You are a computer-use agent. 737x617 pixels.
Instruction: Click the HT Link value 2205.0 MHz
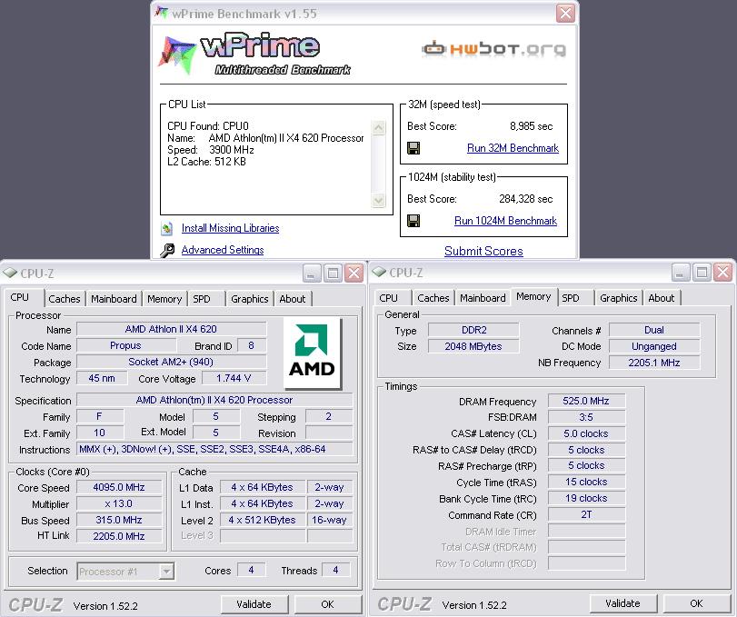(119, 536)
